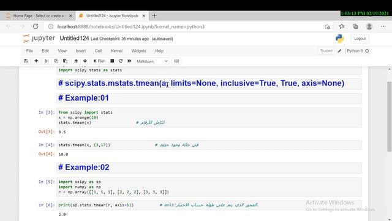Open the Kernel menu

(116, 51)
